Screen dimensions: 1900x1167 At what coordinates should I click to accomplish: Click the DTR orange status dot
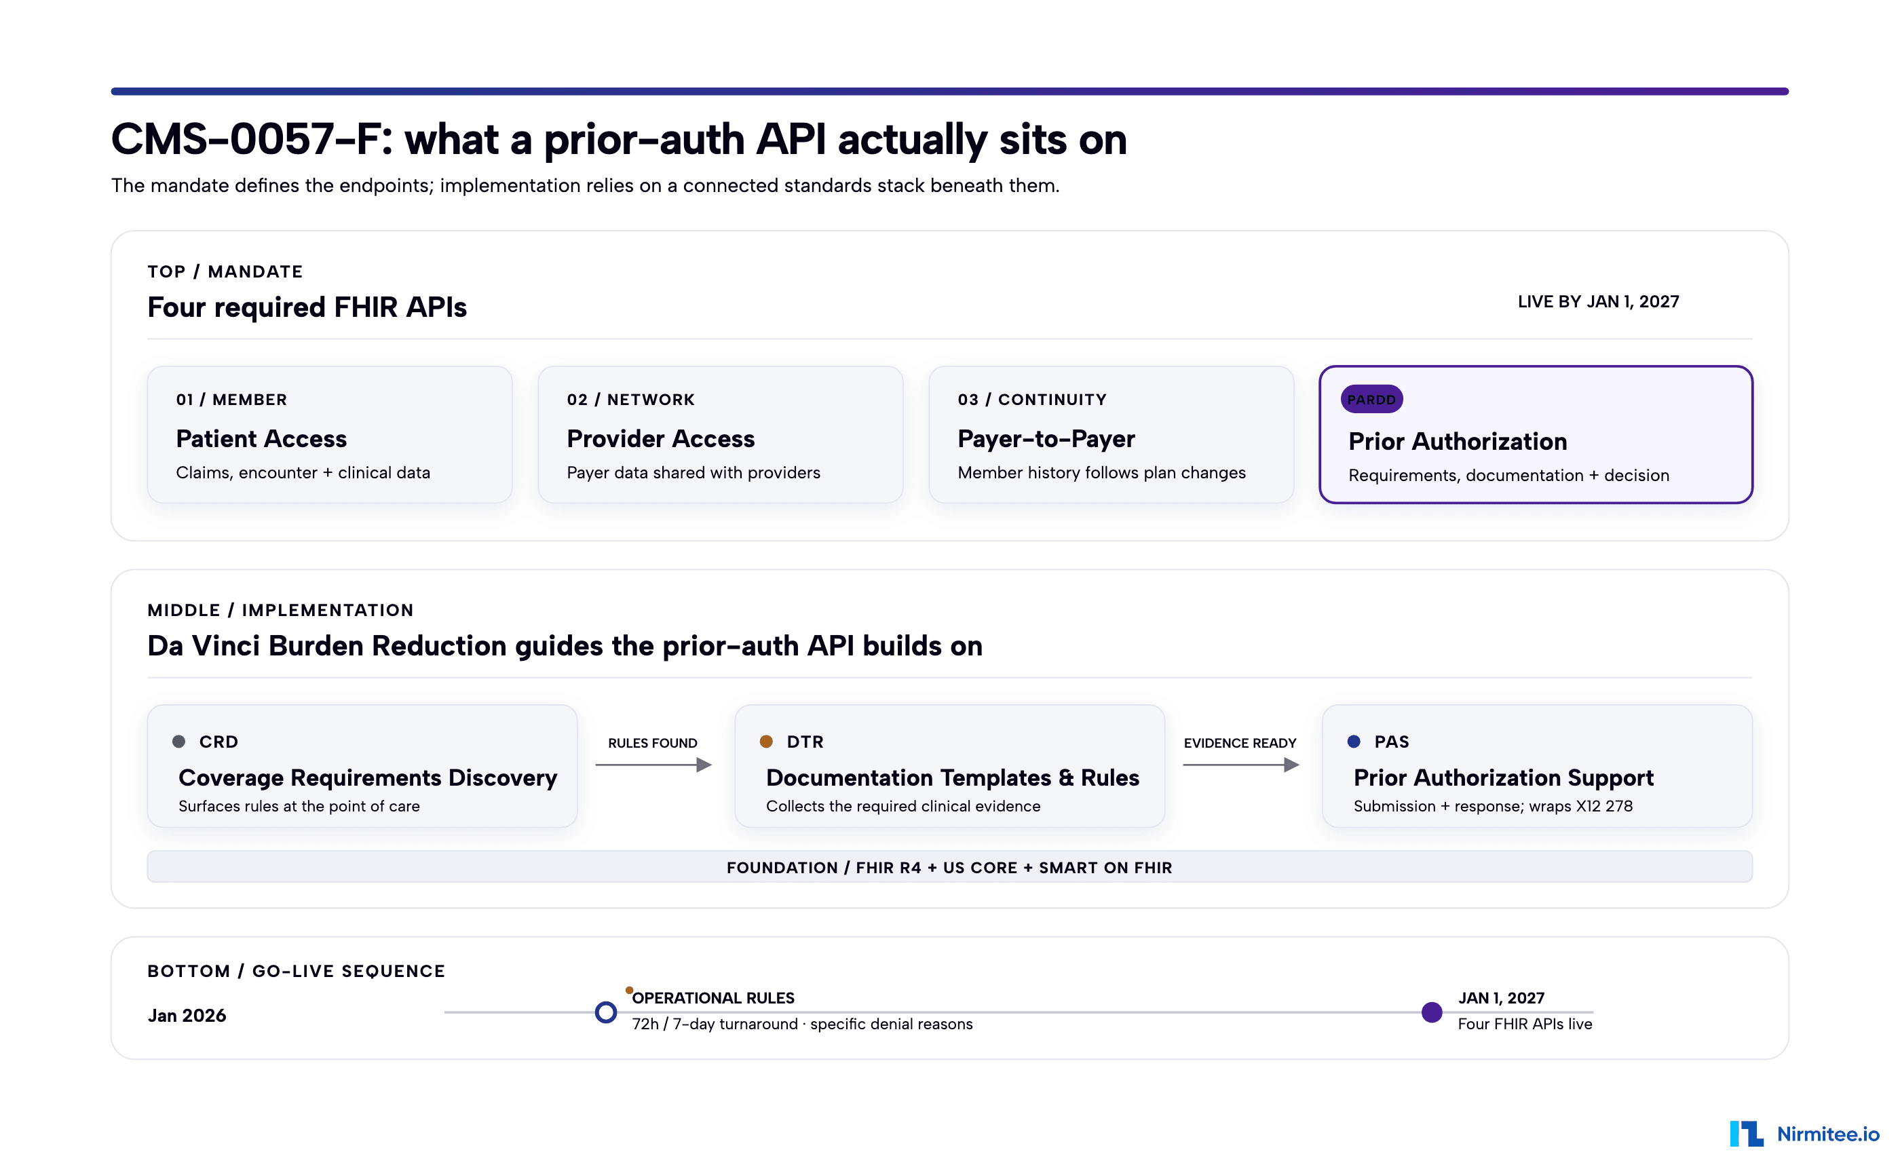point(765,741)
